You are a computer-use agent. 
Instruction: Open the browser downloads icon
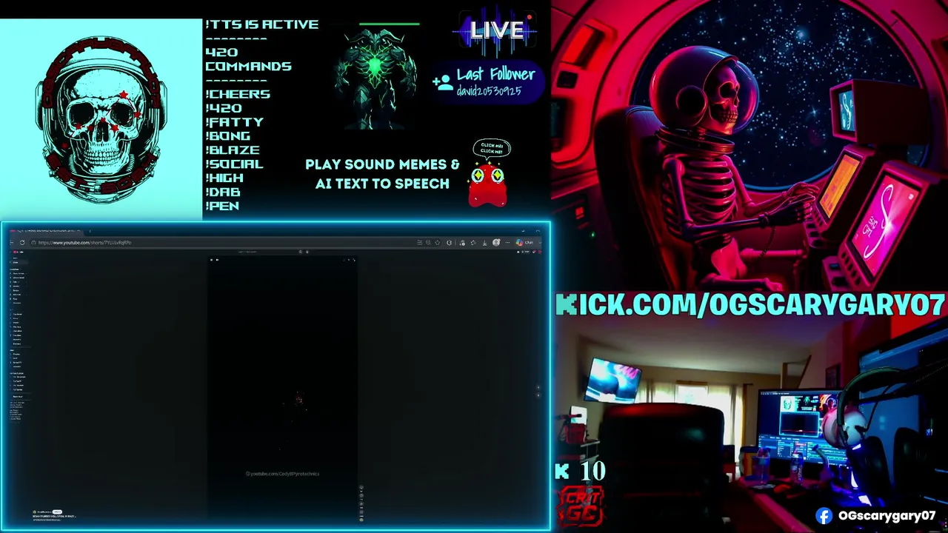[484, 243]
